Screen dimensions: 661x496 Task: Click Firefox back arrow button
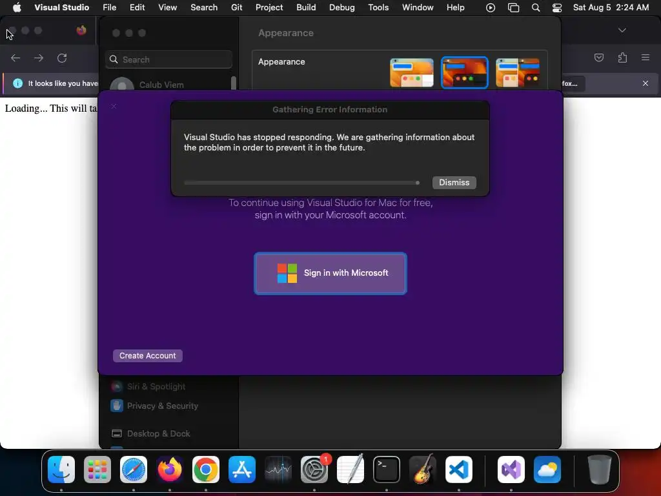click(x=15, y=57)
